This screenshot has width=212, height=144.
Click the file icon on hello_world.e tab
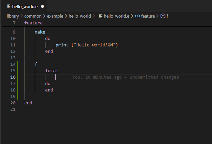point(9,6)
